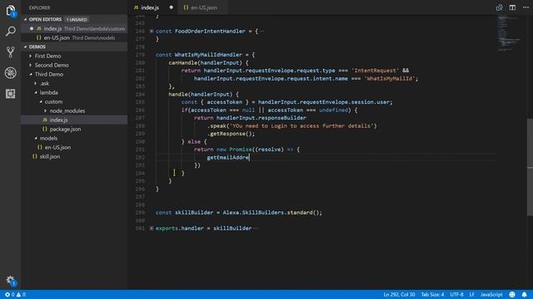Select index.js in the file tree
The width and height of the screenshot is (533, 299).
[74, 120]
